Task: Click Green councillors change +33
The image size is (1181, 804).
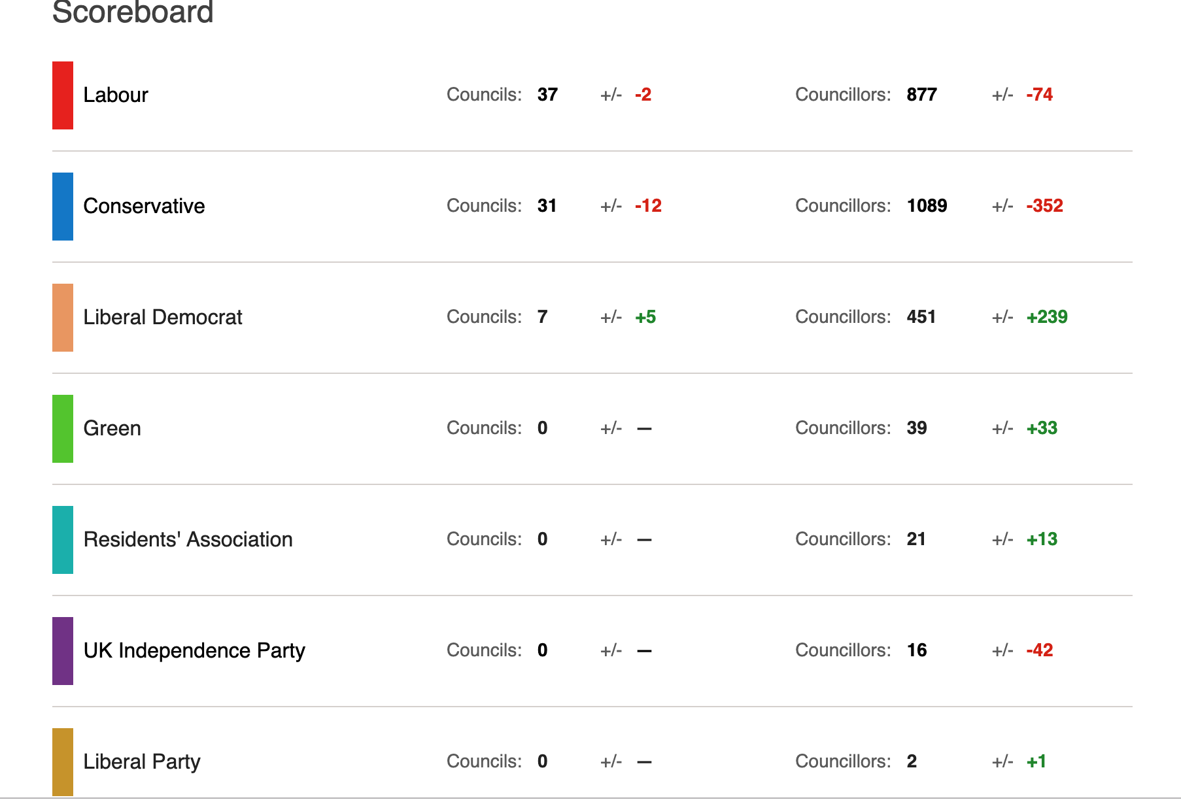Action: coord(1042,428)
